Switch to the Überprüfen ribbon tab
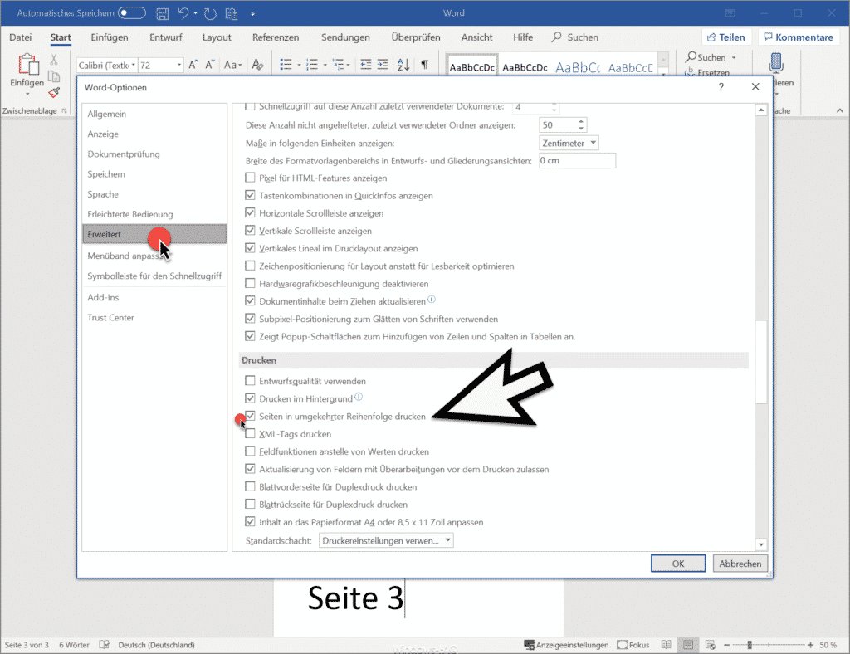The width and height of the screenshot is (850, 654). tap(416, 37)
